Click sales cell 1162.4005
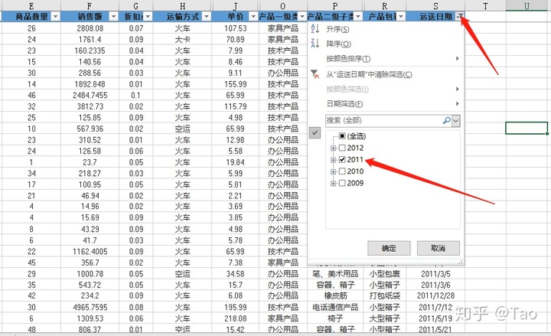 coord(90,251)
